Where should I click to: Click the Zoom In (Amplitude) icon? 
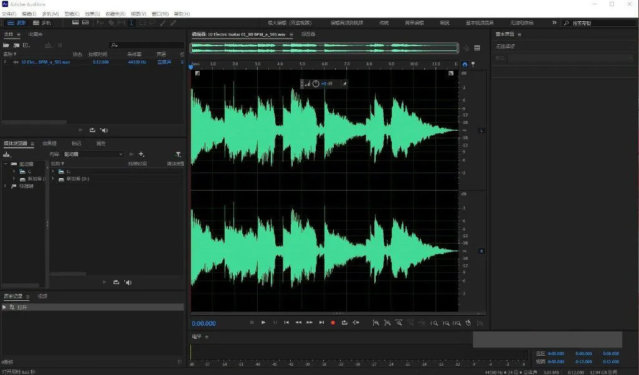click(375, 322)
